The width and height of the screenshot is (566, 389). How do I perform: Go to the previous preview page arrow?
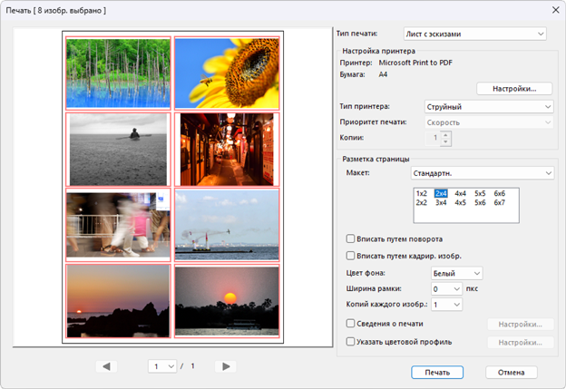point(107,366)
